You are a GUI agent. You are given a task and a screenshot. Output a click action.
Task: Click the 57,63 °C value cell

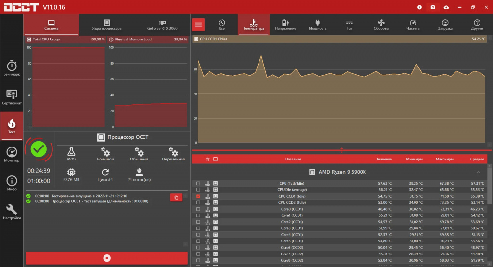tap(385, 183)
